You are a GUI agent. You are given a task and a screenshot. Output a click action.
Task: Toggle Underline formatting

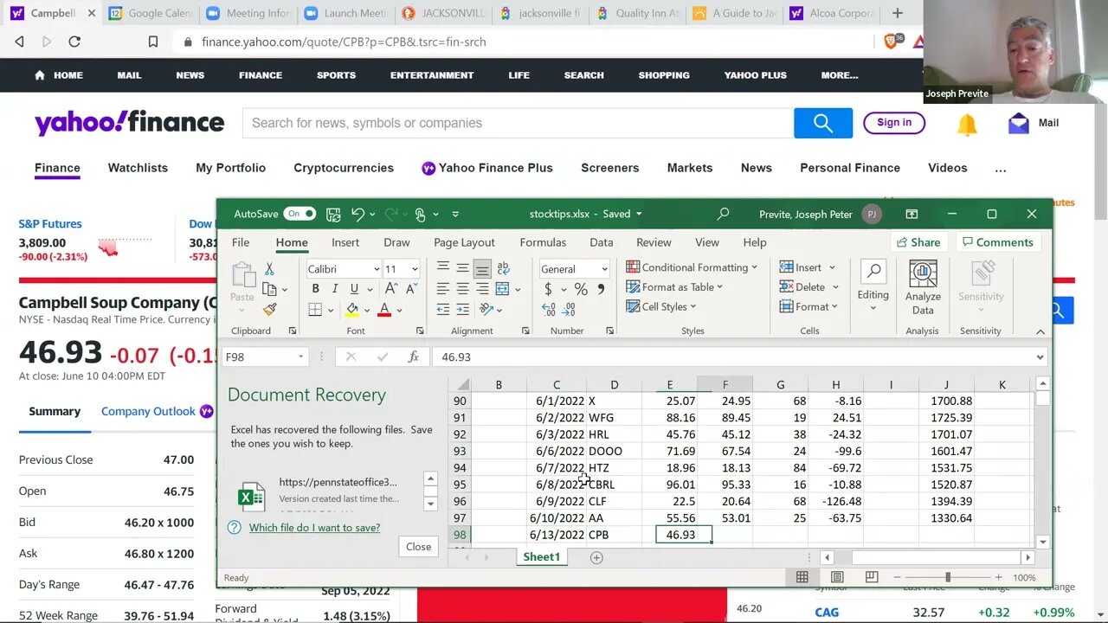point(354,289)
